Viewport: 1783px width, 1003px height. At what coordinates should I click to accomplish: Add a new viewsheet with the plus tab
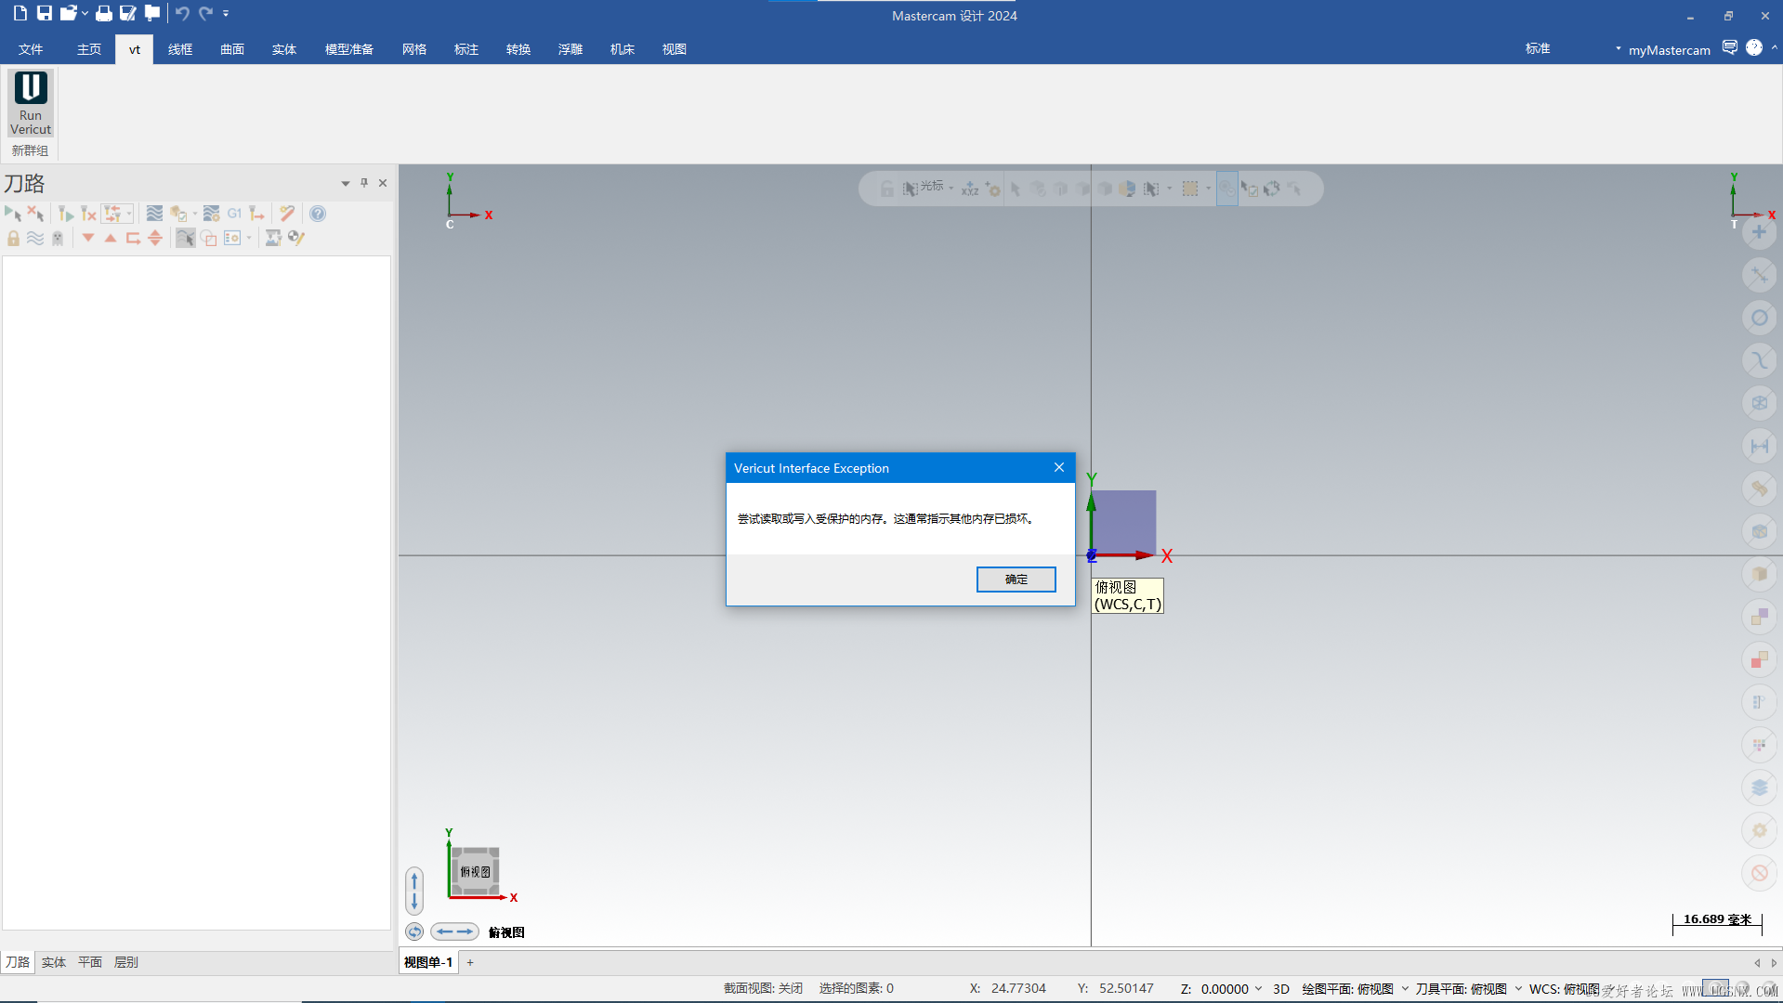(470, 962)
